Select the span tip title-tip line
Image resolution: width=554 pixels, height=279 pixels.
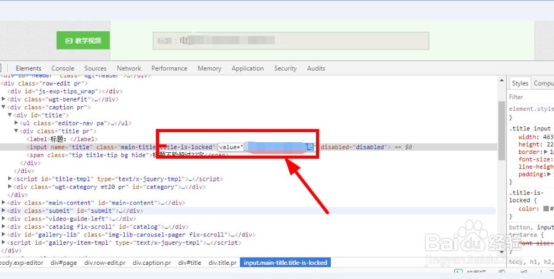click(128, 155)
